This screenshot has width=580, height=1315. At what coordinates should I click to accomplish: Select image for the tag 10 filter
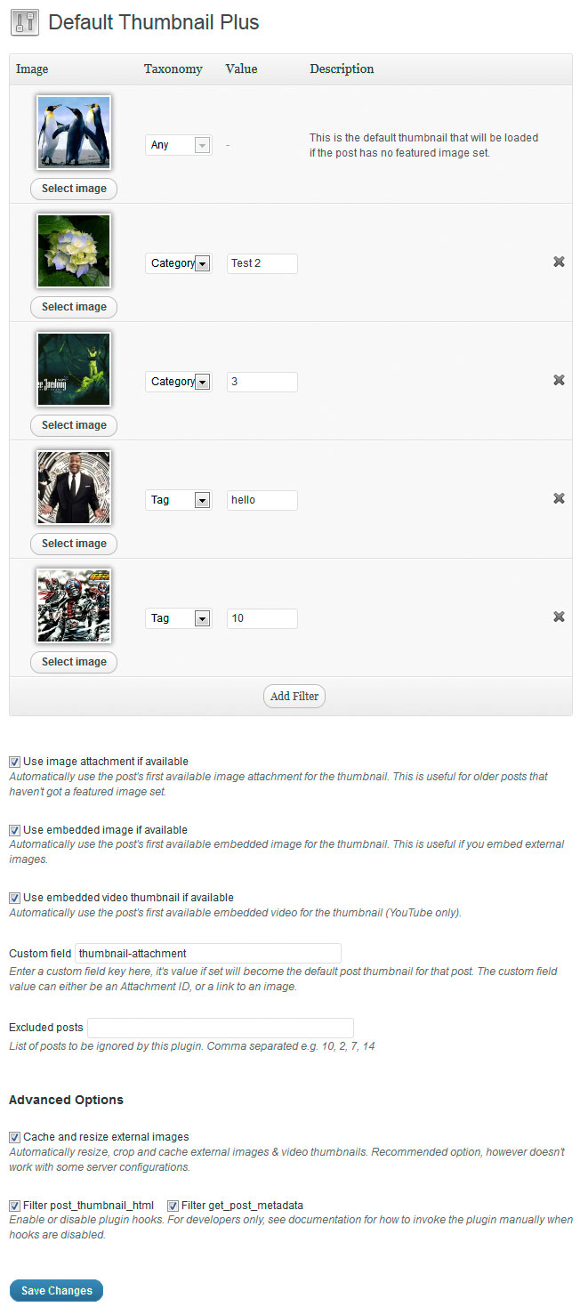click(74, 662)
